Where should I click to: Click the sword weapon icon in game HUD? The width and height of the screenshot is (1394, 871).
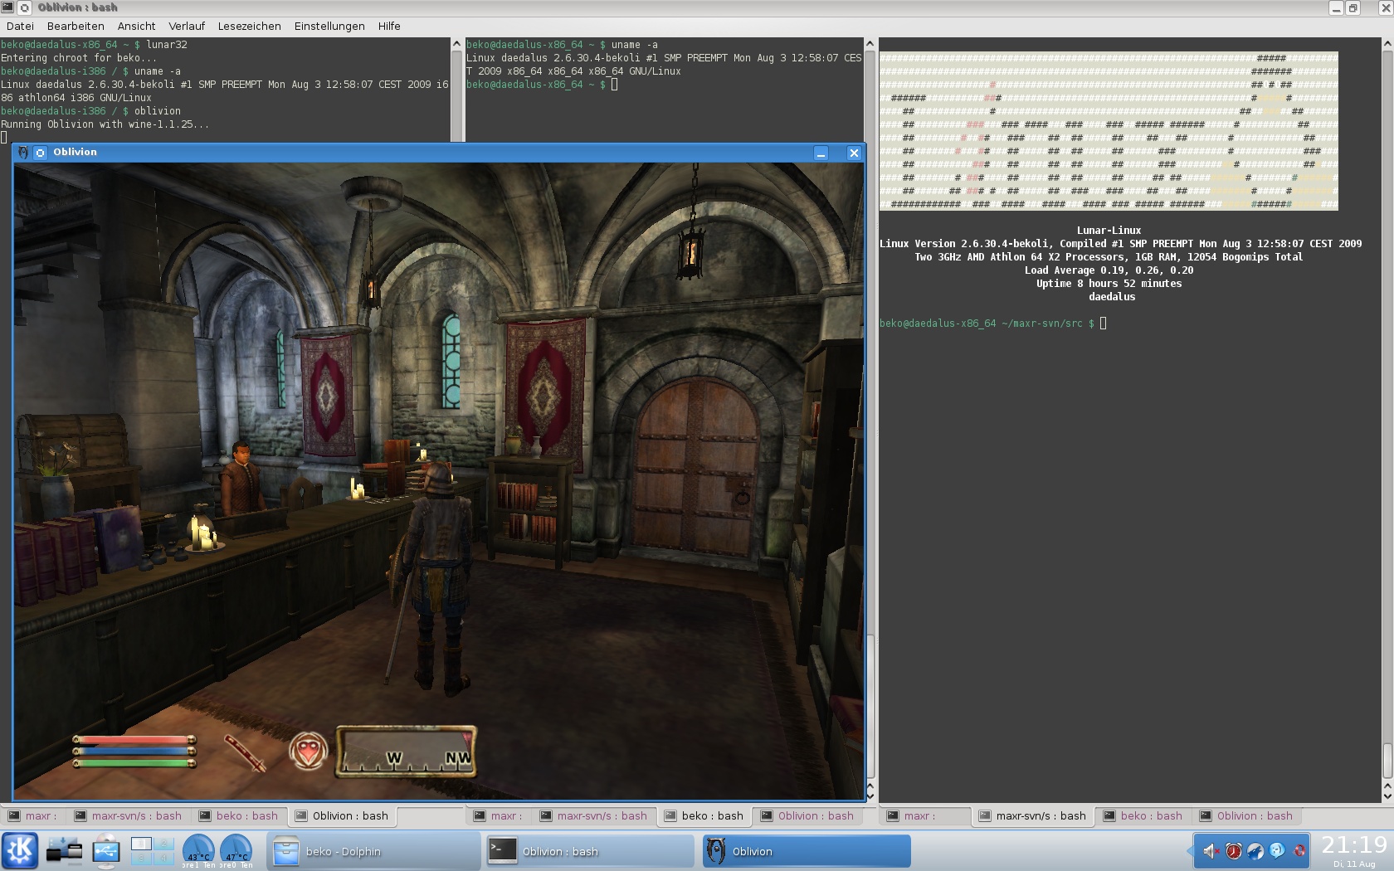pos(246,752)
